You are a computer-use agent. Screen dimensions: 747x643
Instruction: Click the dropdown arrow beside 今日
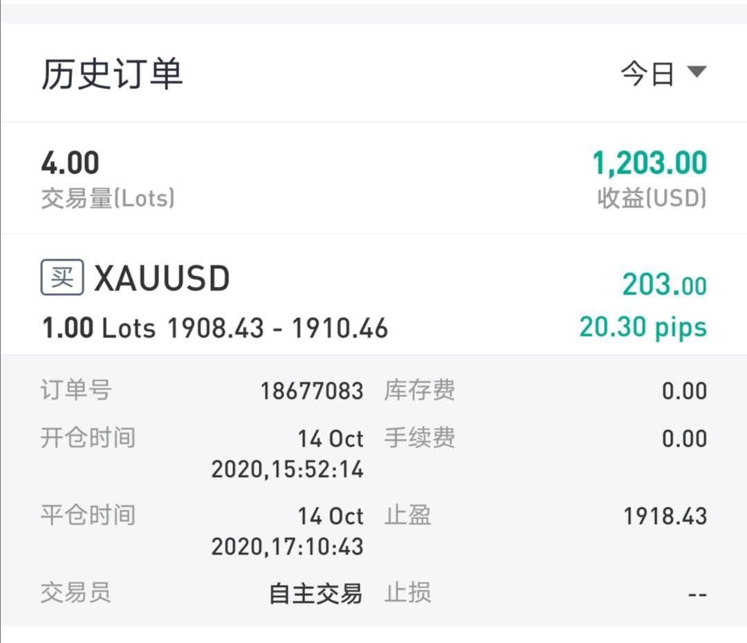point(696,71)
